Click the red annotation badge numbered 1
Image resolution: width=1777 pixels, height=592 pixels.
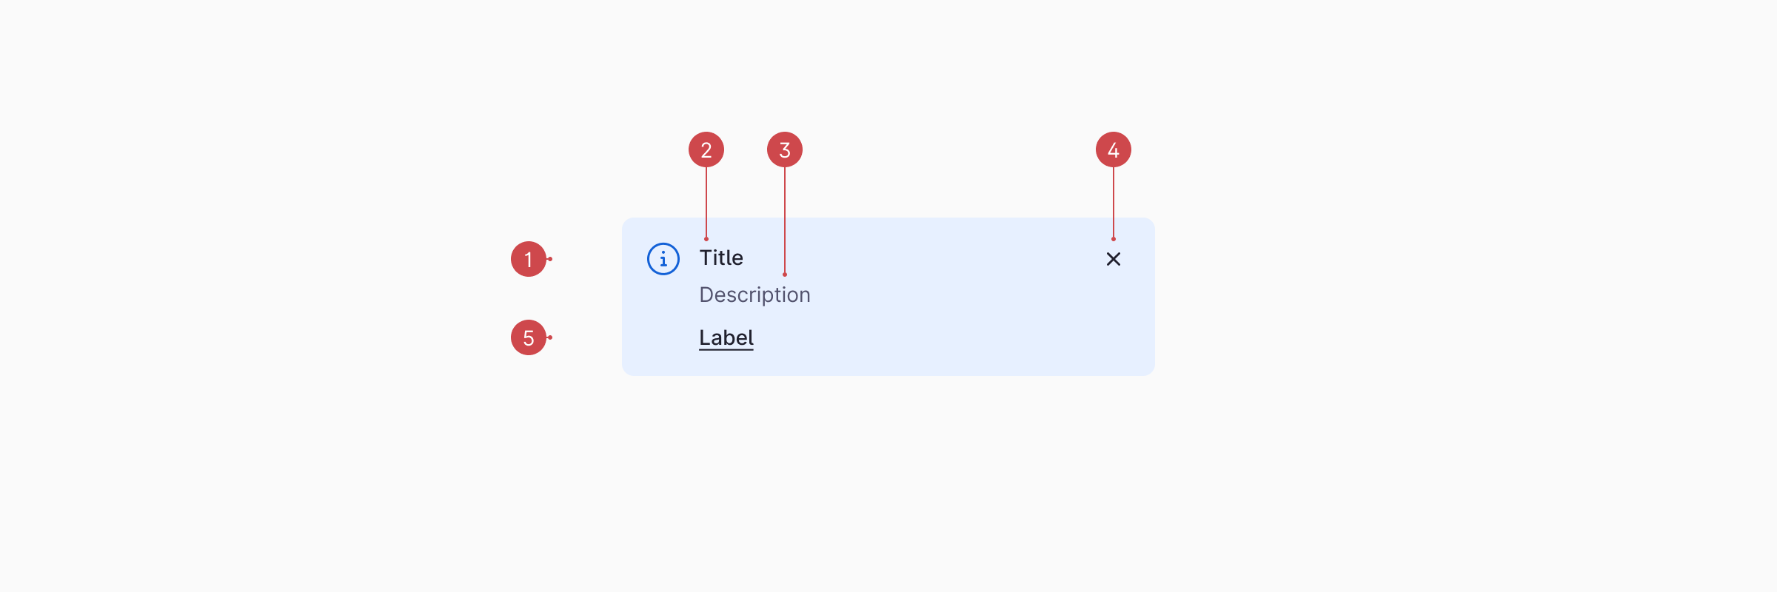pyautogui.click(x=528, y=259)
